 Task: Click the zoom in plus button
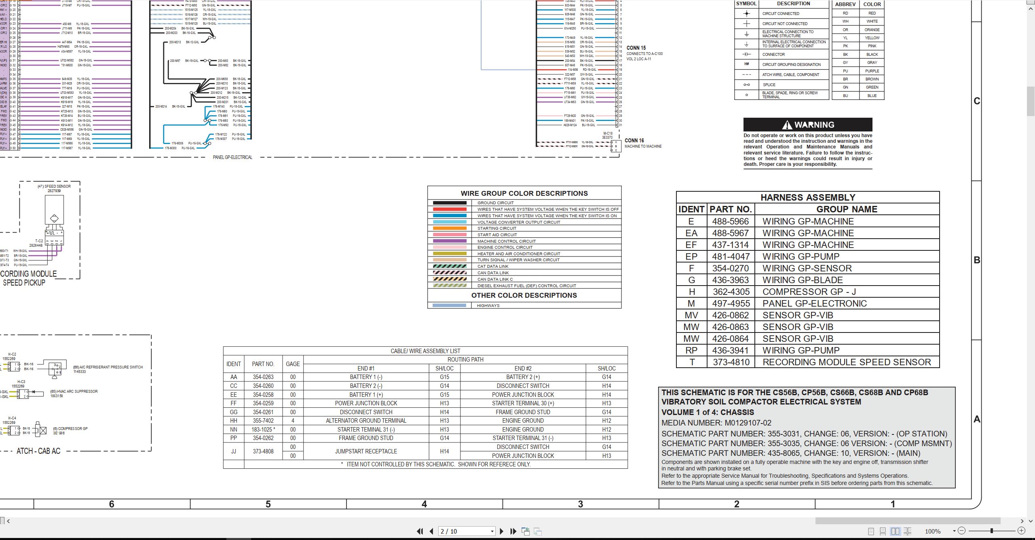[1021, 531]
